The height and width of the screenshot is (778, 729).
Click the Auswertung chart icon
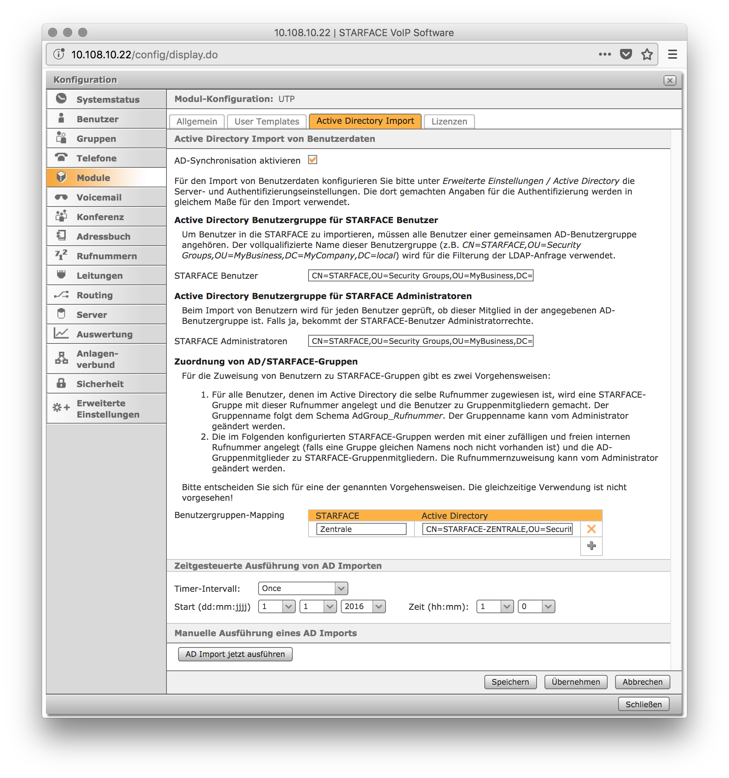pyautogui.click(x=61, y=333)
